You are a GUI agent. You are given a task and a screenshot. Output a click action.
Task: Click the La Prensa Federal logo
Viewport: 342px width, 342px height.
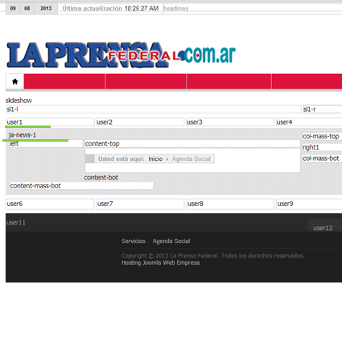(x=121, y=55)
